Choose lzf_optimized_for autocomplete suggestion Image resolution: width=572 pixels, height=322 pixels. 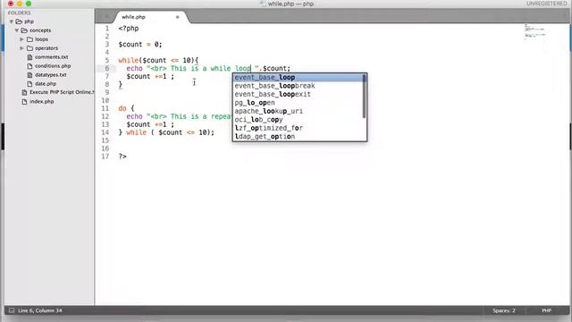pyautogui.click(x=298, y=128)
